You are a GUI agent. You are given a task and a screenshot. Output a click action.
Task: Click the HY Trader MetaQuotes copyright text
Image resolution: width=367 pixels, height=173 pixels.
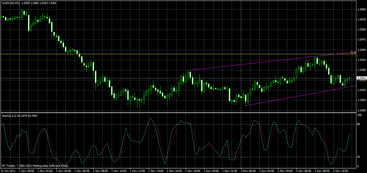click(x=35, y=166)
